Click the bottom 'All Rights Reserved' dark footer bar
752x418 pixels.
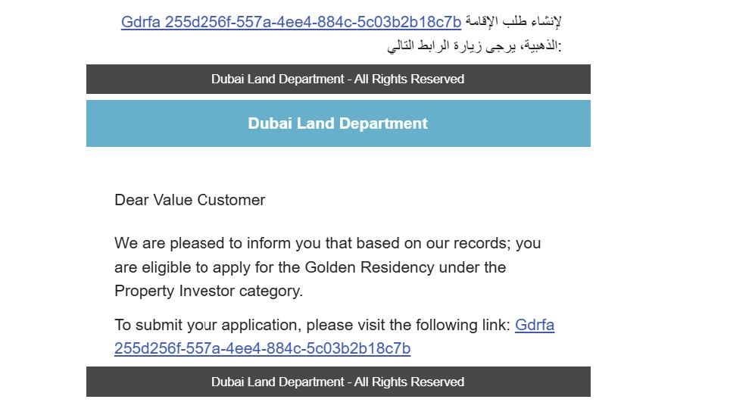(x=338, y=382)
